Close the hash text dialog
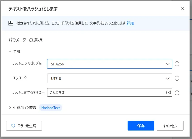Screen dimensions: 192x139 (x=182, y=8)
